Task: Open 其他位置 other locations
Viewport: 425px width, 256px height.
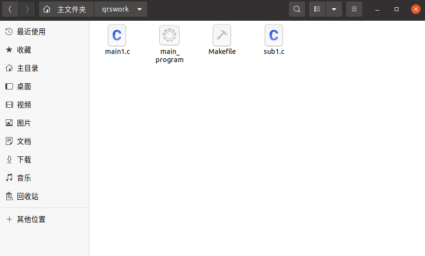Action: 44,219
